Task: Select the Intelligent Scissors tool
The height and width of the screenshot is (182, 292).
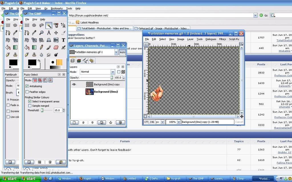Action: [x=63, y=25]
